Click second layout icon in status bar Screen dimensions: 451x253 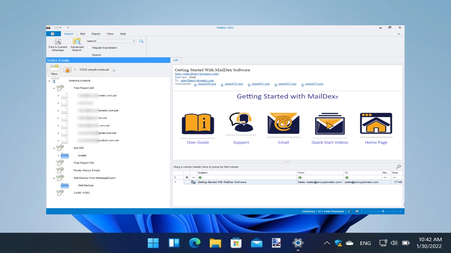tap(357, 211)
